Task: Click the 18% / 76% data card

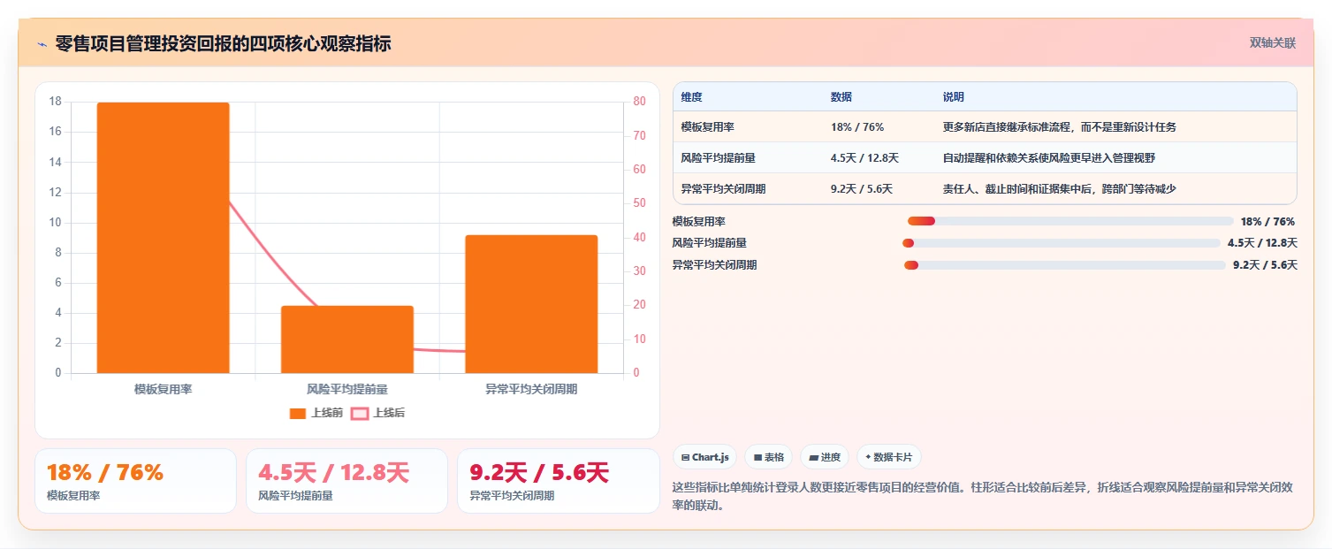Action: [x=135, y=481]
